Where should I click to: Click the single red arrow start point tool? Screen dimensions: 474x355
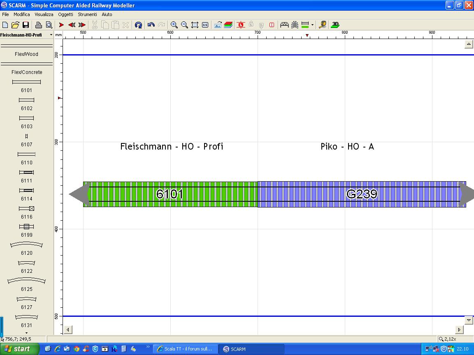[x=61, y=25]
